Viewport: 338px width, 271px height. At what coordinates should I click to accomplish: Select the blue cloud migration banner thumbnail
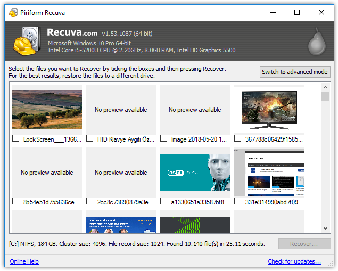(x=121, y=225)
